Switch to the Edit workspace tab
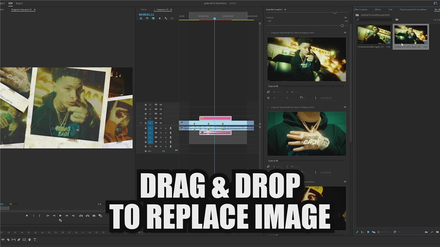This screenshot has height=247, width=440. (10, 3)
